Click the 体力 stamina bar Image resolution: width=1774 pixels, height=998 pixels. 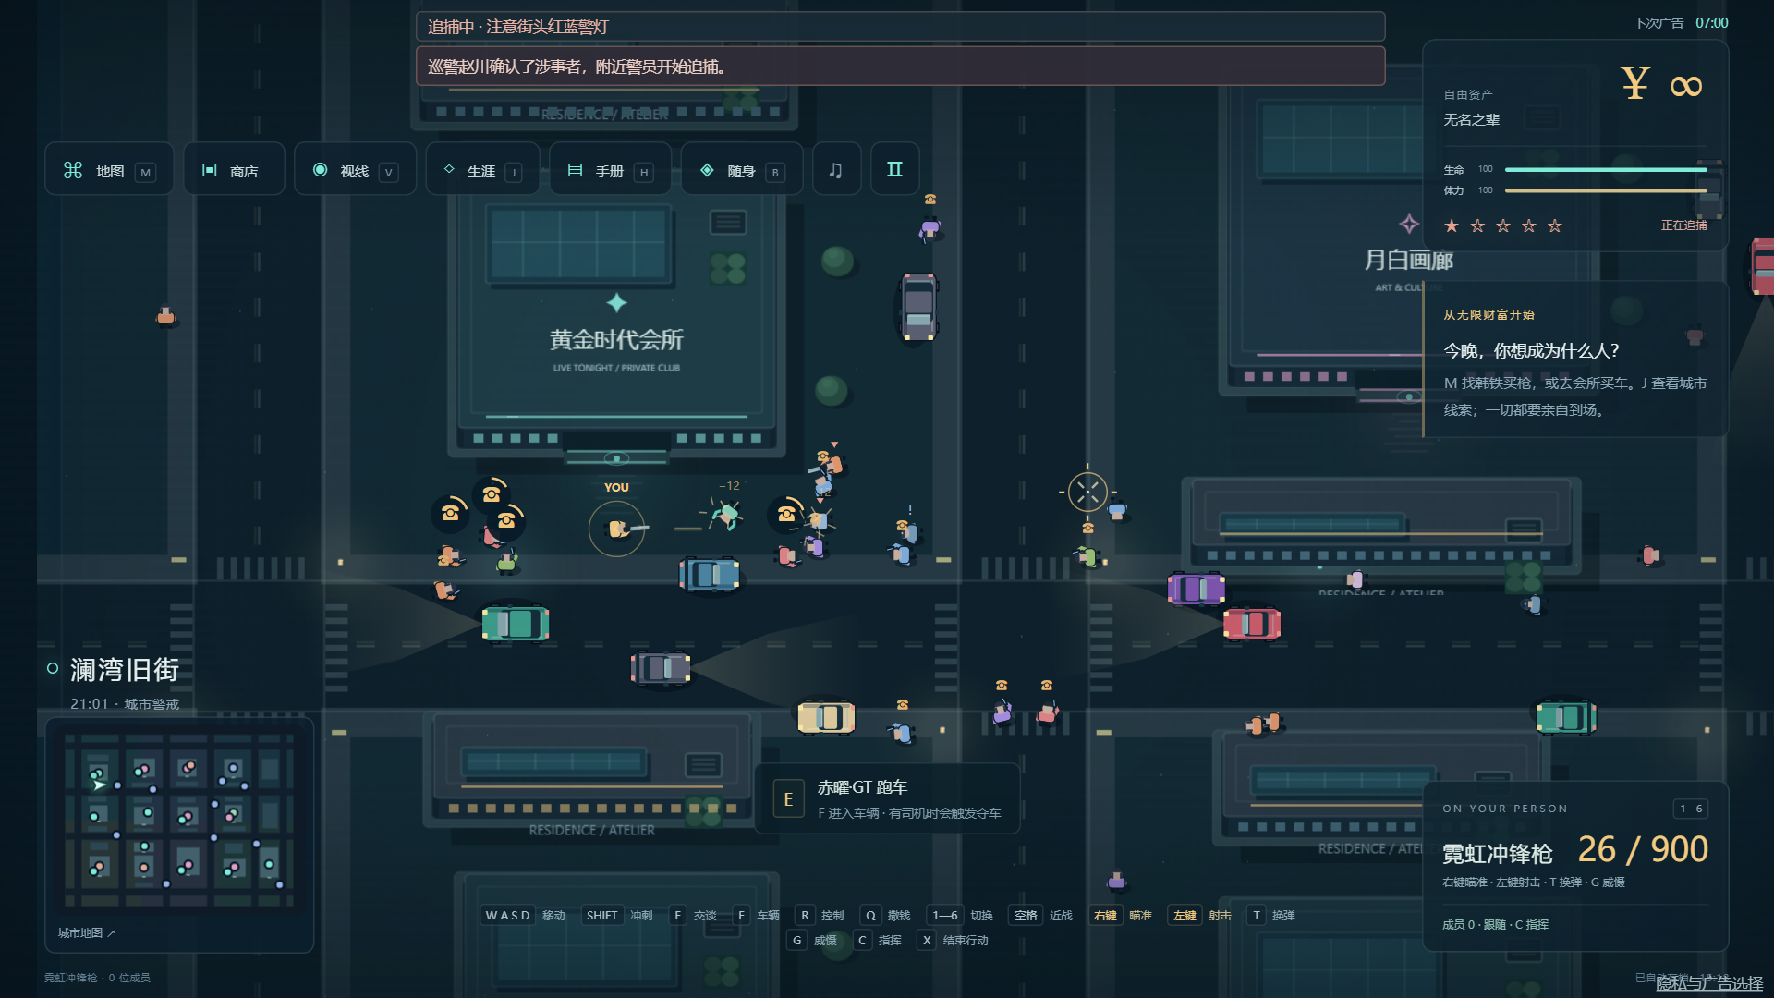pos(1606,190)
